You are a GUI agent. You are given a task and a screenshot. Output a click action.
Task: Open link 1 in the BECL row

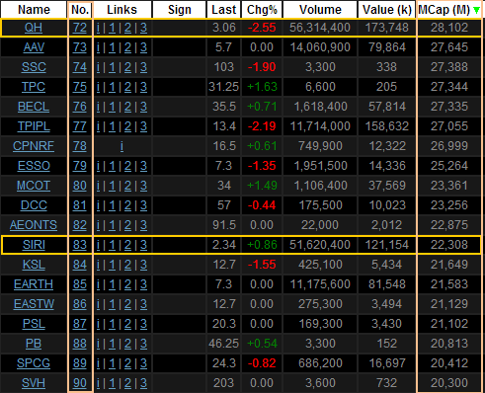pos(112,107)
